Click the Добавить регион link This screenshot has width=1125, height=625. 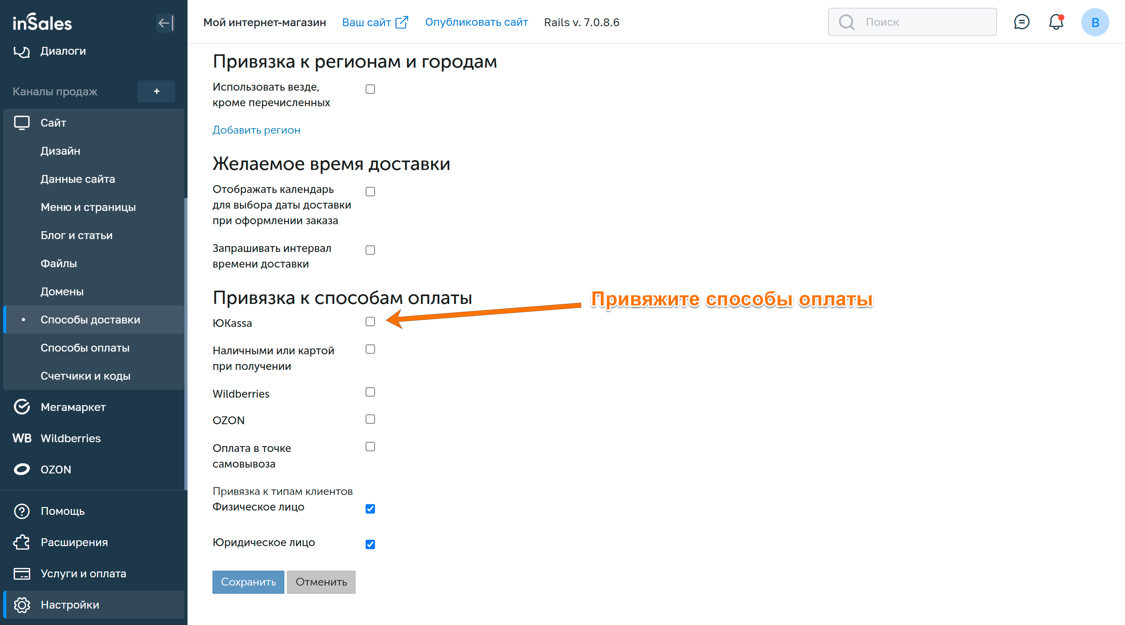pyautogui.click(x=256, y=130)
